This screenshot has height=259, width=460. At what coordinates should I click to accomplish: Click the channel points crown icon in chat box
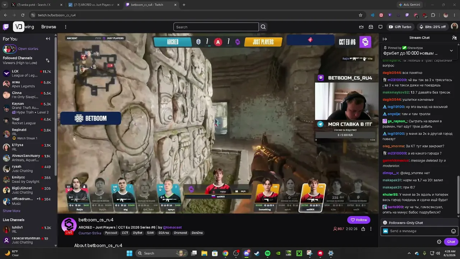(x=386, y=231)
